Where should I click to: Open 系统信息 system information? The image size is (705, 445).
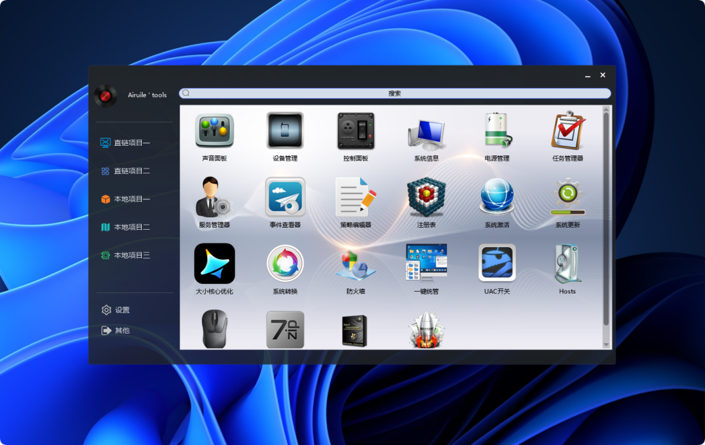click(x=426, y=134)
